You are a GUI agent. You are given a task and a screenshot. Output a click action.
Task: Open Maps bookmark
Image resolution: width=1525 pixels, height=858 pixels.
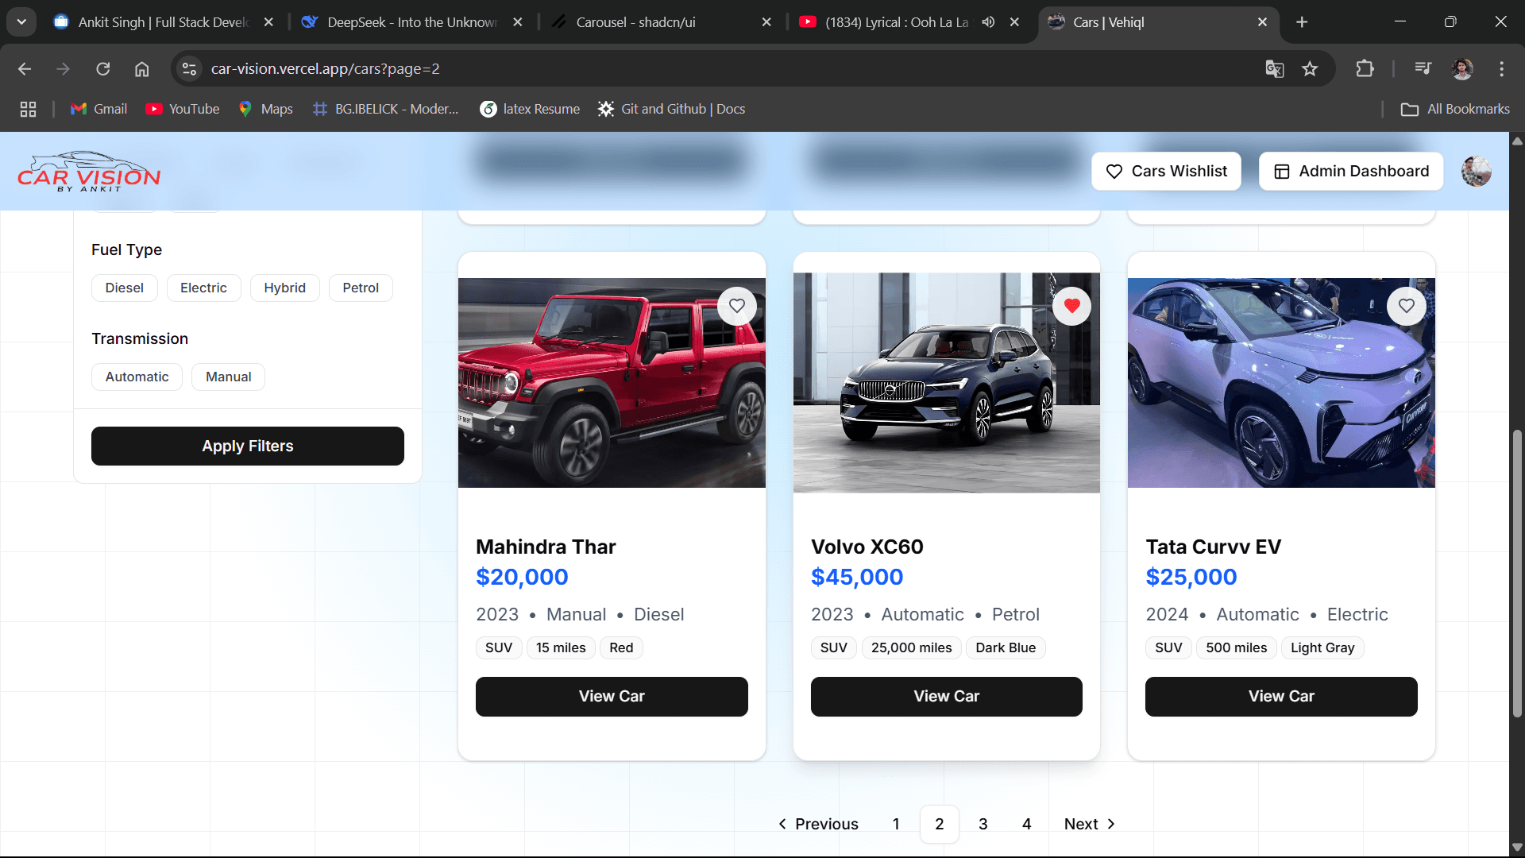coord(265,109)
